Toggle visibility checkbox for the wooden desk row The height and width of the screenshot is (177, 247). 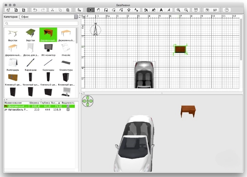point(68,106)
